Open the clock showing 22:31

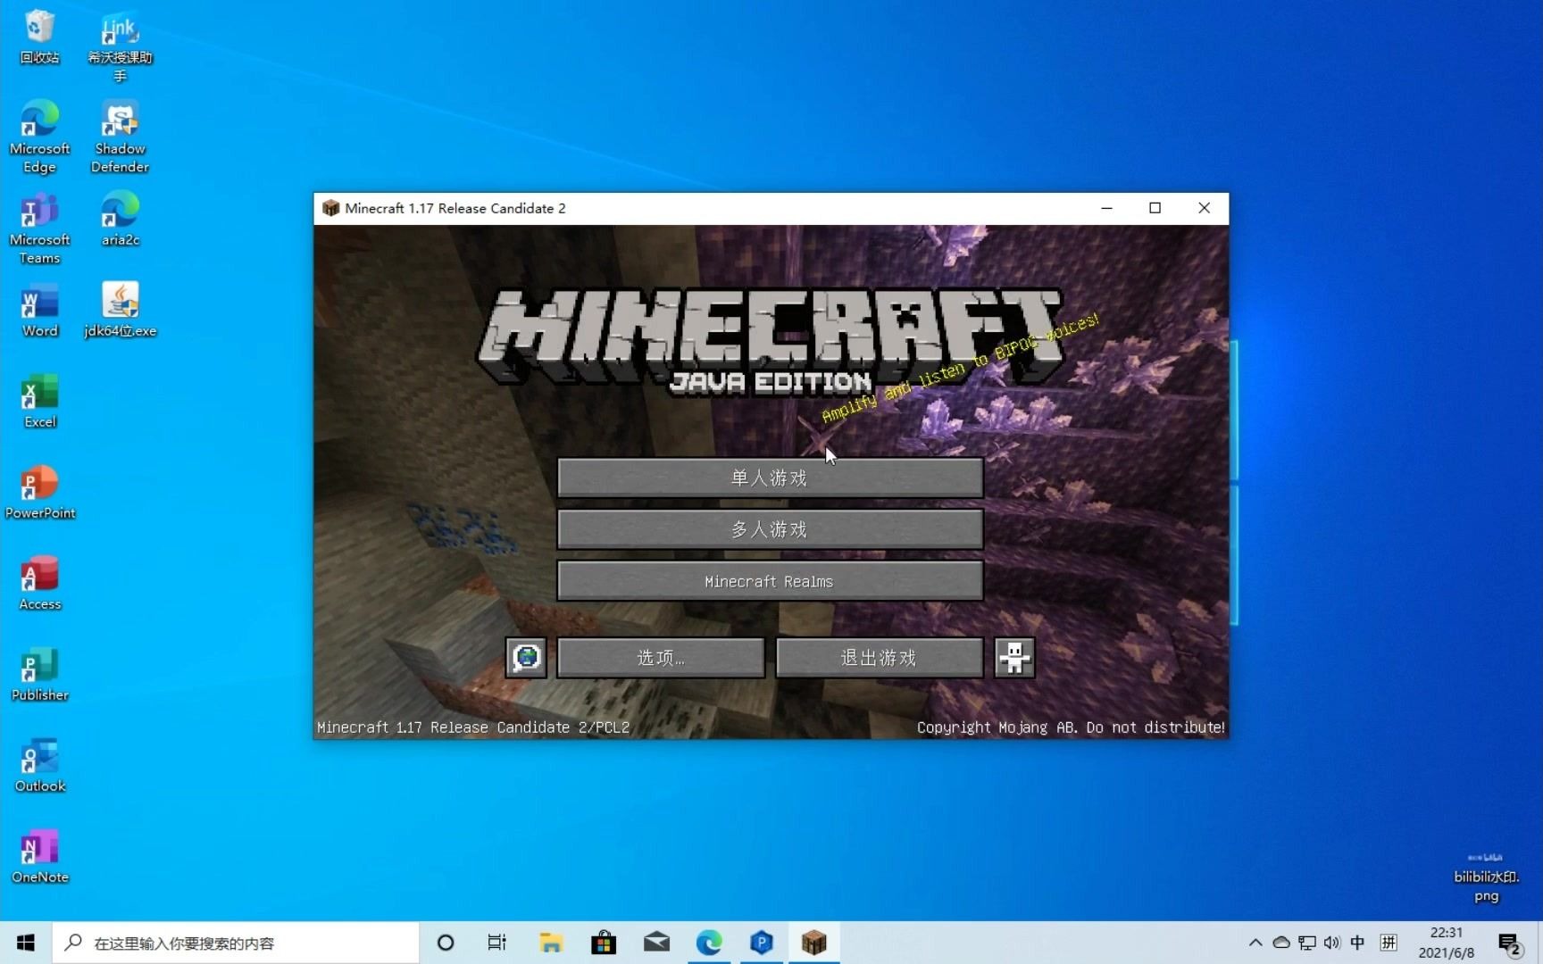1447,943
